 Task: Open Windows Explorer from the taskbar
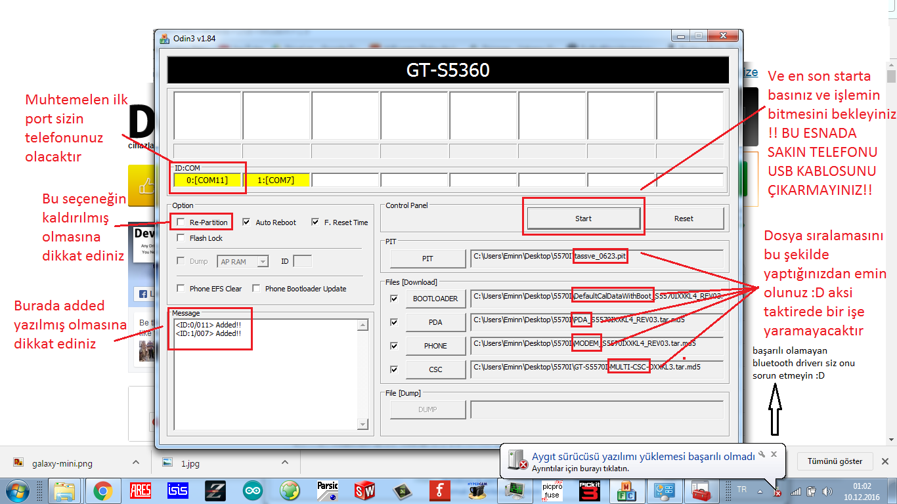(64, 491)
